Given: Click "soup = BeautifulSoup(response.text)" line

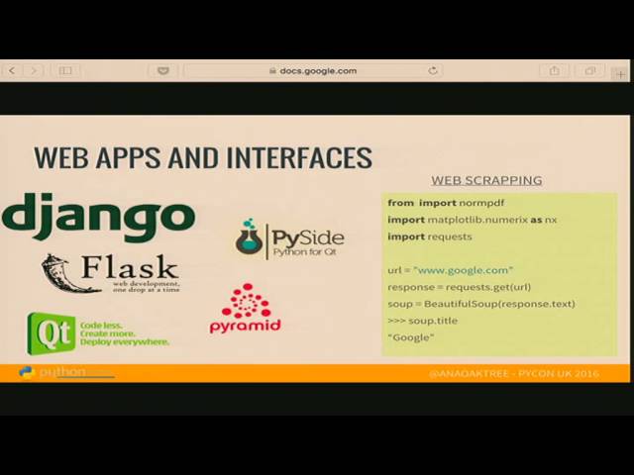Looking at the screenshot, I should [481, 304].
